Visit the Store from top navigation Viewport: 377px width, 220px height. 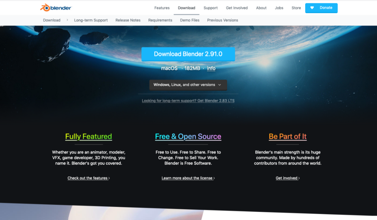296,8
